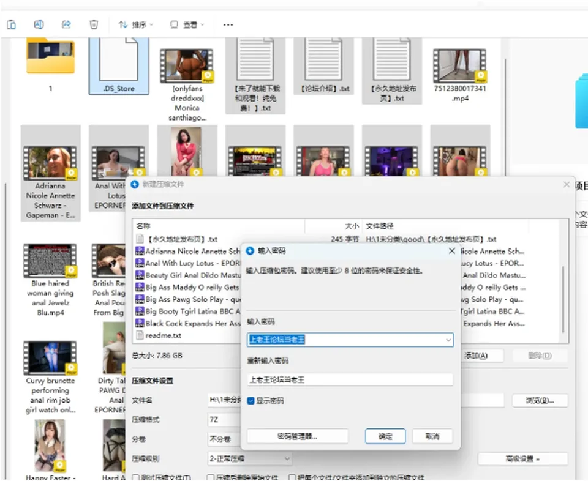
Task: Select the .DS_Store file icon
Action: click(x=119, y=60)
